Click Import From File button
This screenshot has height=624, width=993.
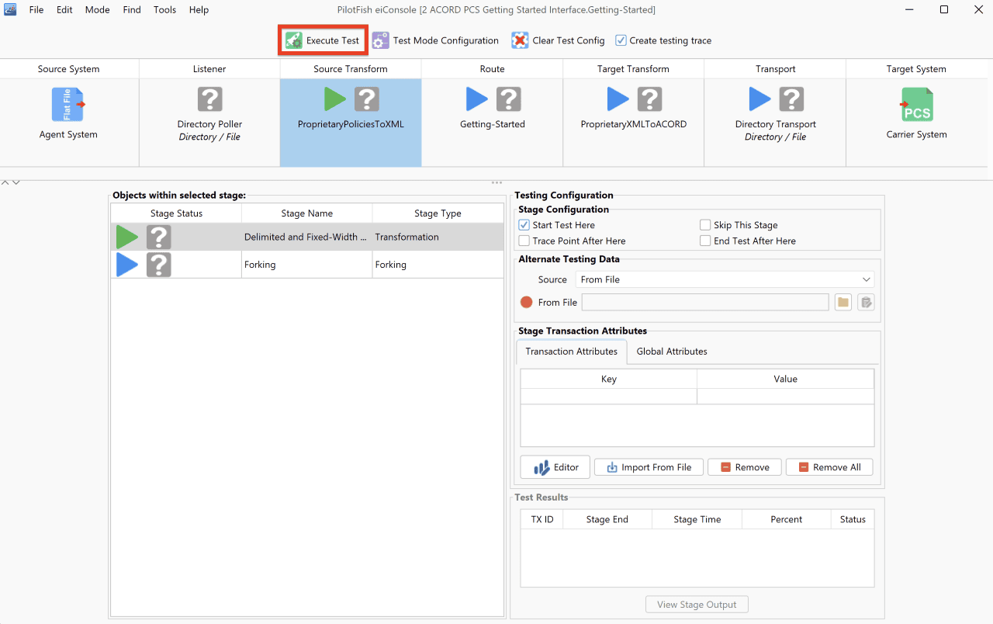tap(649, 467)
